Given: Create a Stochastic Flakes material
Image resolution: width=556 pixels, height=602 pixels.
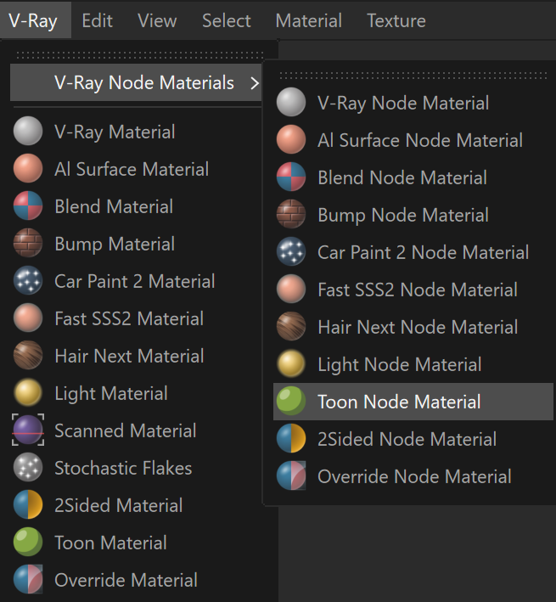Looking at the screenshot, I should tap(136, 468).
